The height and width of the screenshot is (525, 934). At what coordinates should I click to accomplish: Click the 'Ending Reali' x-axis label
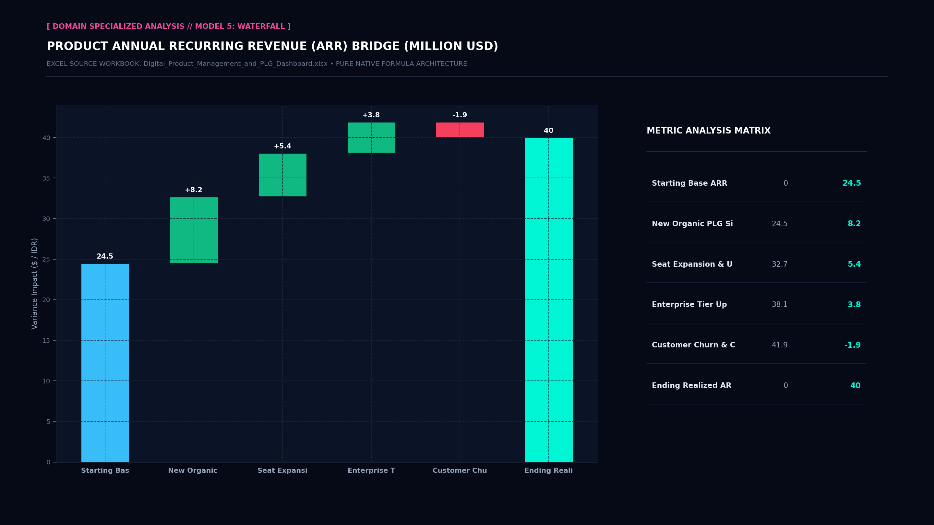(549, 470)
